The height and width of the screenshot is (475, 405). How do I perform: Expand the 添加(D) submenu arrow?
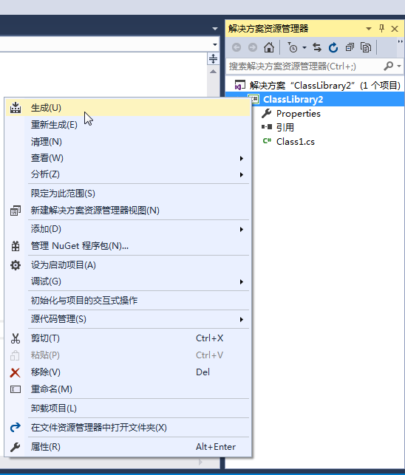click(x=242, y=229)
